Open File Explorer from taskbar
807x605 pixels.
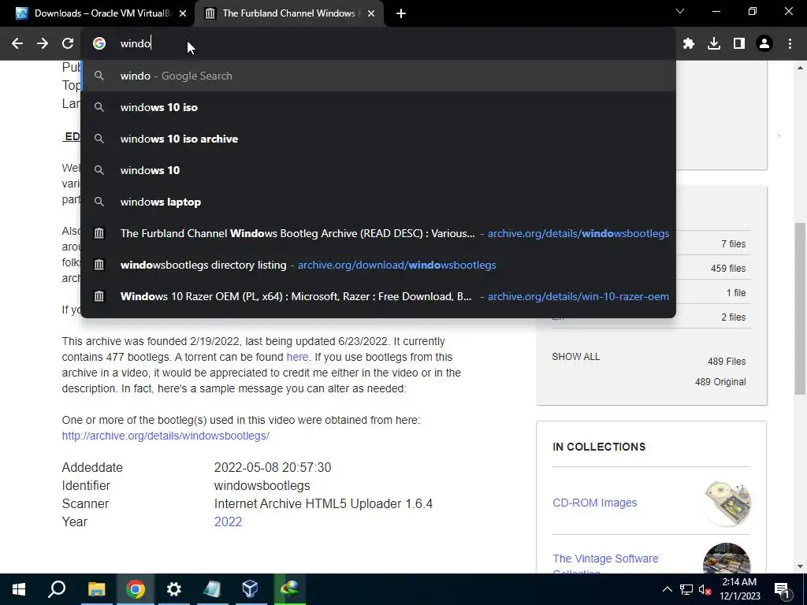coord(96,589)
